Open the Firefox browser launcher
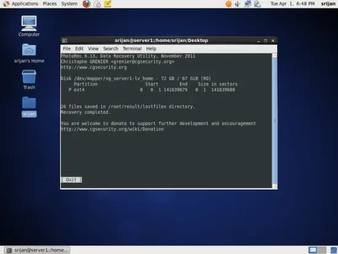Screen dimensions: 338x254 click(x=87, y=4)
